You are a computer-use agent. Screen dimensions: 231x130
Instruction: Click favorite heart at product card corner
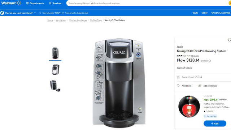click(x=230, y=40)
